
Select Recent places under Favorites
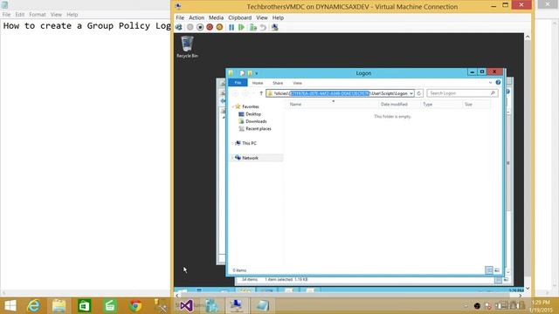pos(259,129)
